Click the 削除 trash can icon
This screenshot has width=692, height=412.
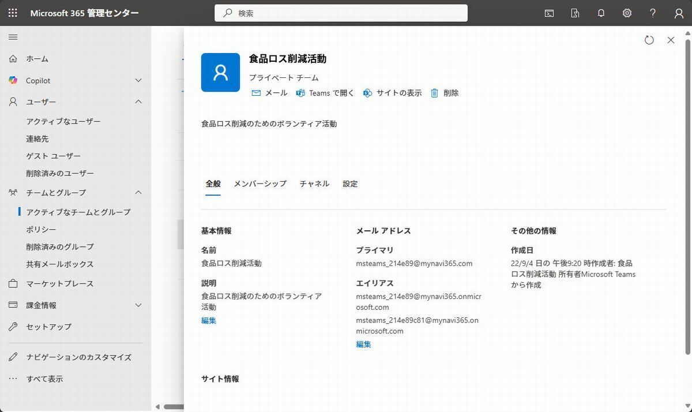pos(435,93)
